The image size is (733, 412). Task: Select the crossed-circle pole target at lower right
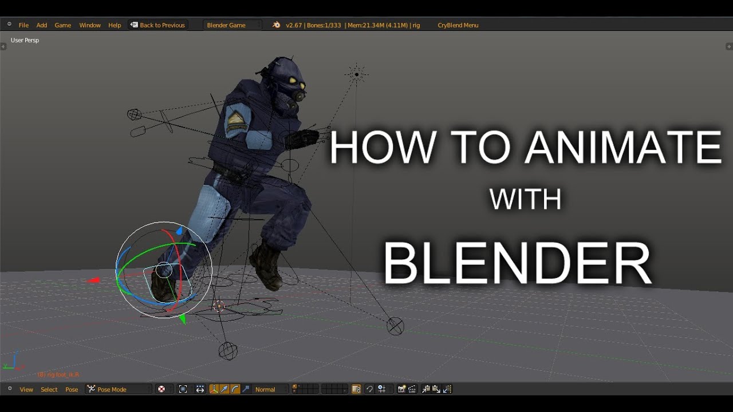(395, 326)
